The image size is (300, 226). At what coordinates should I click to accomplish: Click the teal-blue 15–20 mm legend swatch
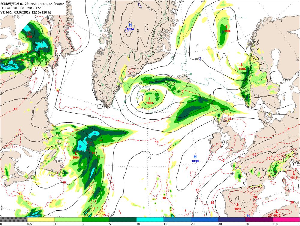[x=177, y=219]
